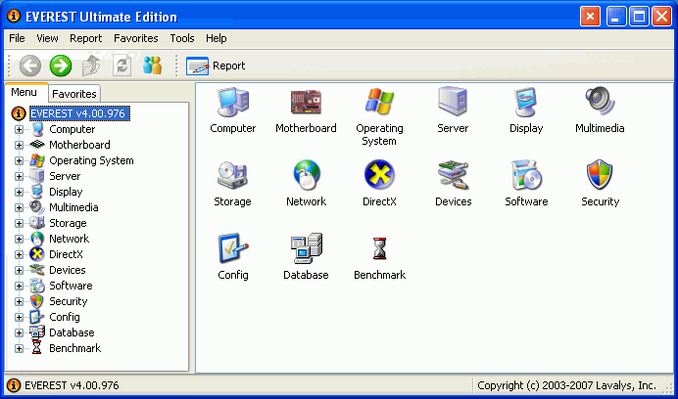The height and width of the screenshot is (399, 678).
Task: Click the copyright Lavalys text in status bar
Action: [x=566, y=385]
